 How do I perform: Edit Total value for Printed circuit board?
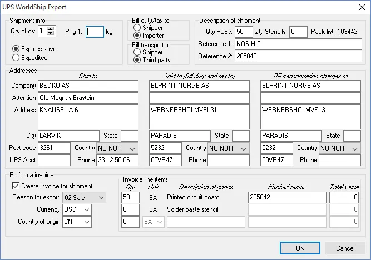(344, 197)
